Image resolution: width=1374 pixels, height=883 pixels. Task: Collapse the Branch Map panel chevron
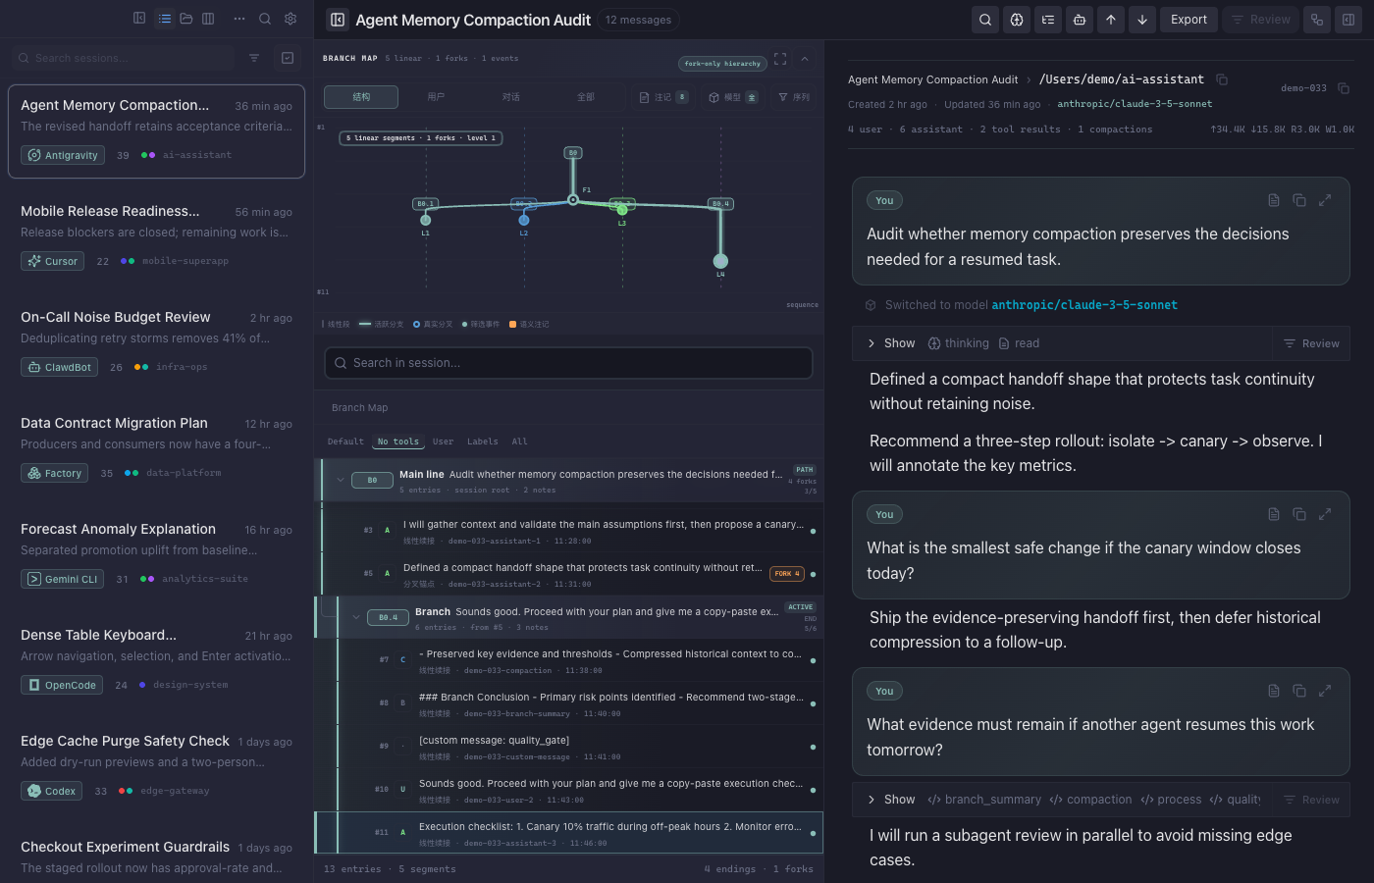805,59
